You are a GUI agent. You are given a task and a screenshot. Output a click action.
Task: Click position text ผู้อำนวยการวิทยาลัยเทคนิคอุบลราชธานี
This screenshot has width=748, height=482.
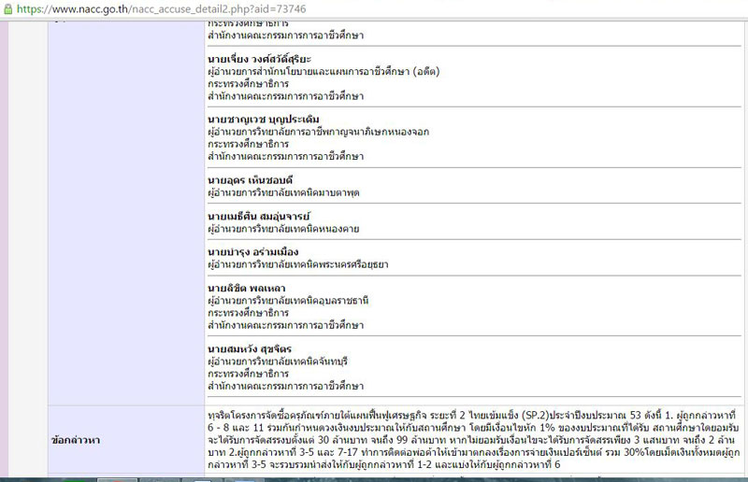(x=288, y=300)
